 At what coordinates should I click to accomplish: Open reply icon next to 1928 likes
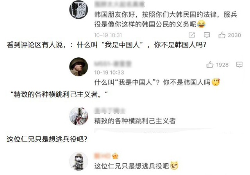[239, 65]
